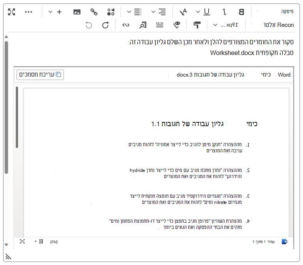This screenshot has height=265, width=303.
Task: Click the document heading גליון עבודה של תגובות 1.1
Action: (187, 124)
